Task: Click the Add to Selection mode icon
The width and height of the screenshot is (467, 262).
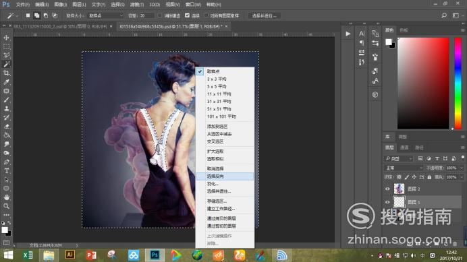Action: (x=36, y=15)
